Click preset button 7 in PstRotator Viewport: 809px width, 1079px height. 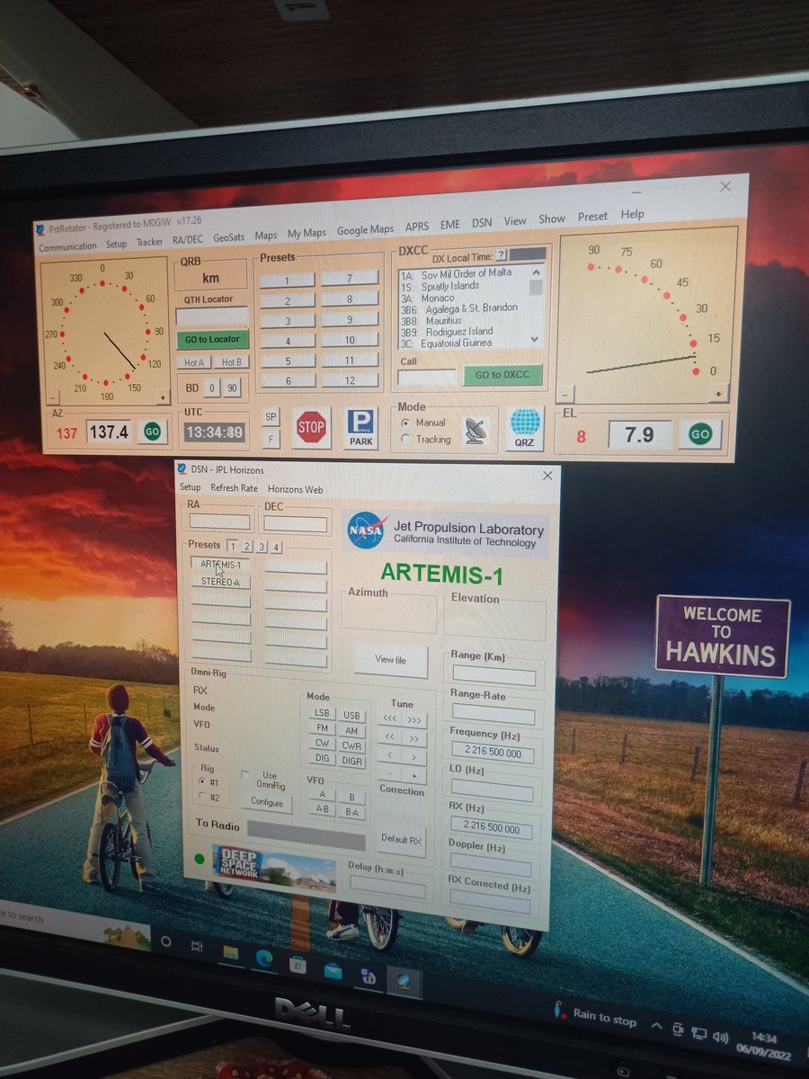tap(350, 279)
